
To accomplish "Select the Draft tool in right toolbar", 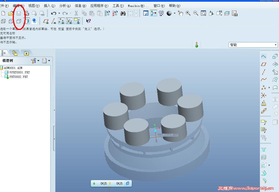I will (x=263, y=173).
